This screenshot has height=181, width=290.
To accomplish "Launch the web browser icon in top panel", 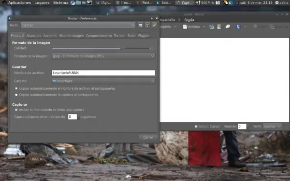I will point(73,3).
